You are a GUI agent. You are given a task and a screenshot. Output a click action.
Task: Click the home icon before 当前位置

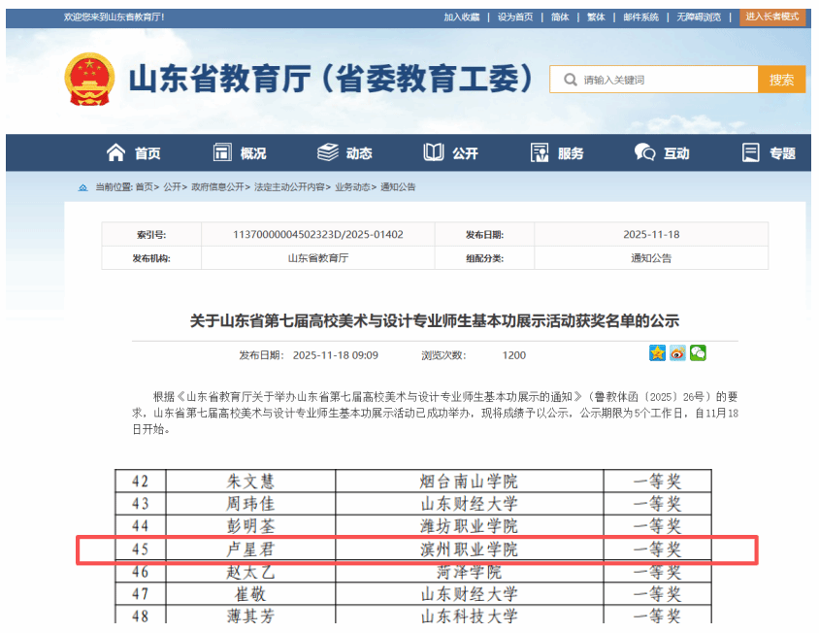pos(82,187)
